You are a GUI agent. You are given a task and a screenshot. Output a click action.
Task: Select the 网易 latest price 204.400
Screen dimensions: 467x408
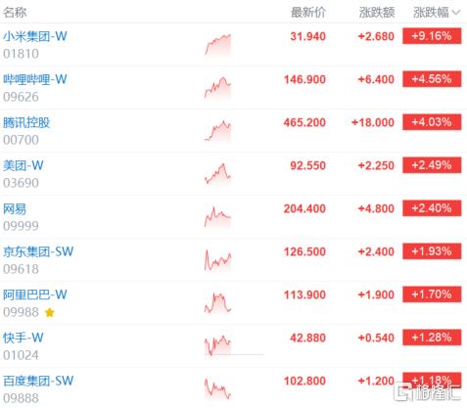[x=304, y=208]
